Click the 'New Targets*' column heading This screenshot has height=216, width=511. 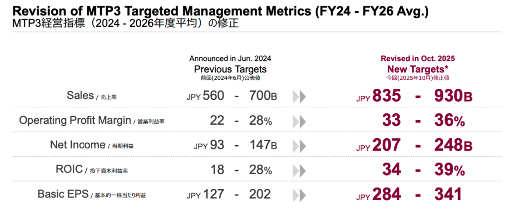click(418, 69)
